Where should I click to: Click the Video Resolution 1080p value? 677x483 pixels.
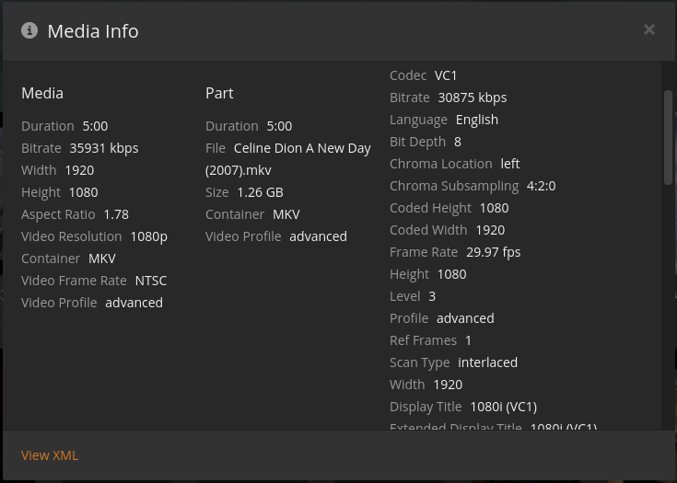[x=148, y=236]
